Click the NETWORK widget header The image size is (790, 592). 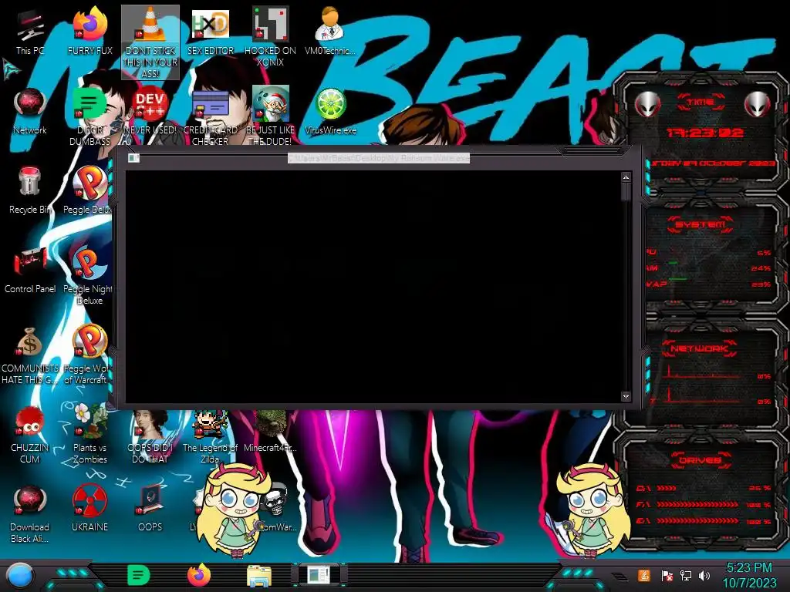[700, 348]
